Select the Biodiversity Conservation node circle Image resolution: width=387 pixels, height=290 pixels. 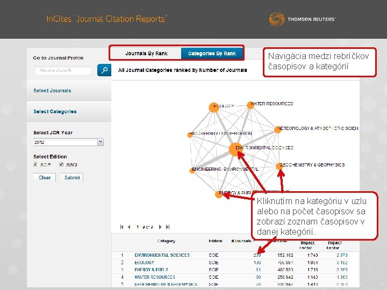190,135
